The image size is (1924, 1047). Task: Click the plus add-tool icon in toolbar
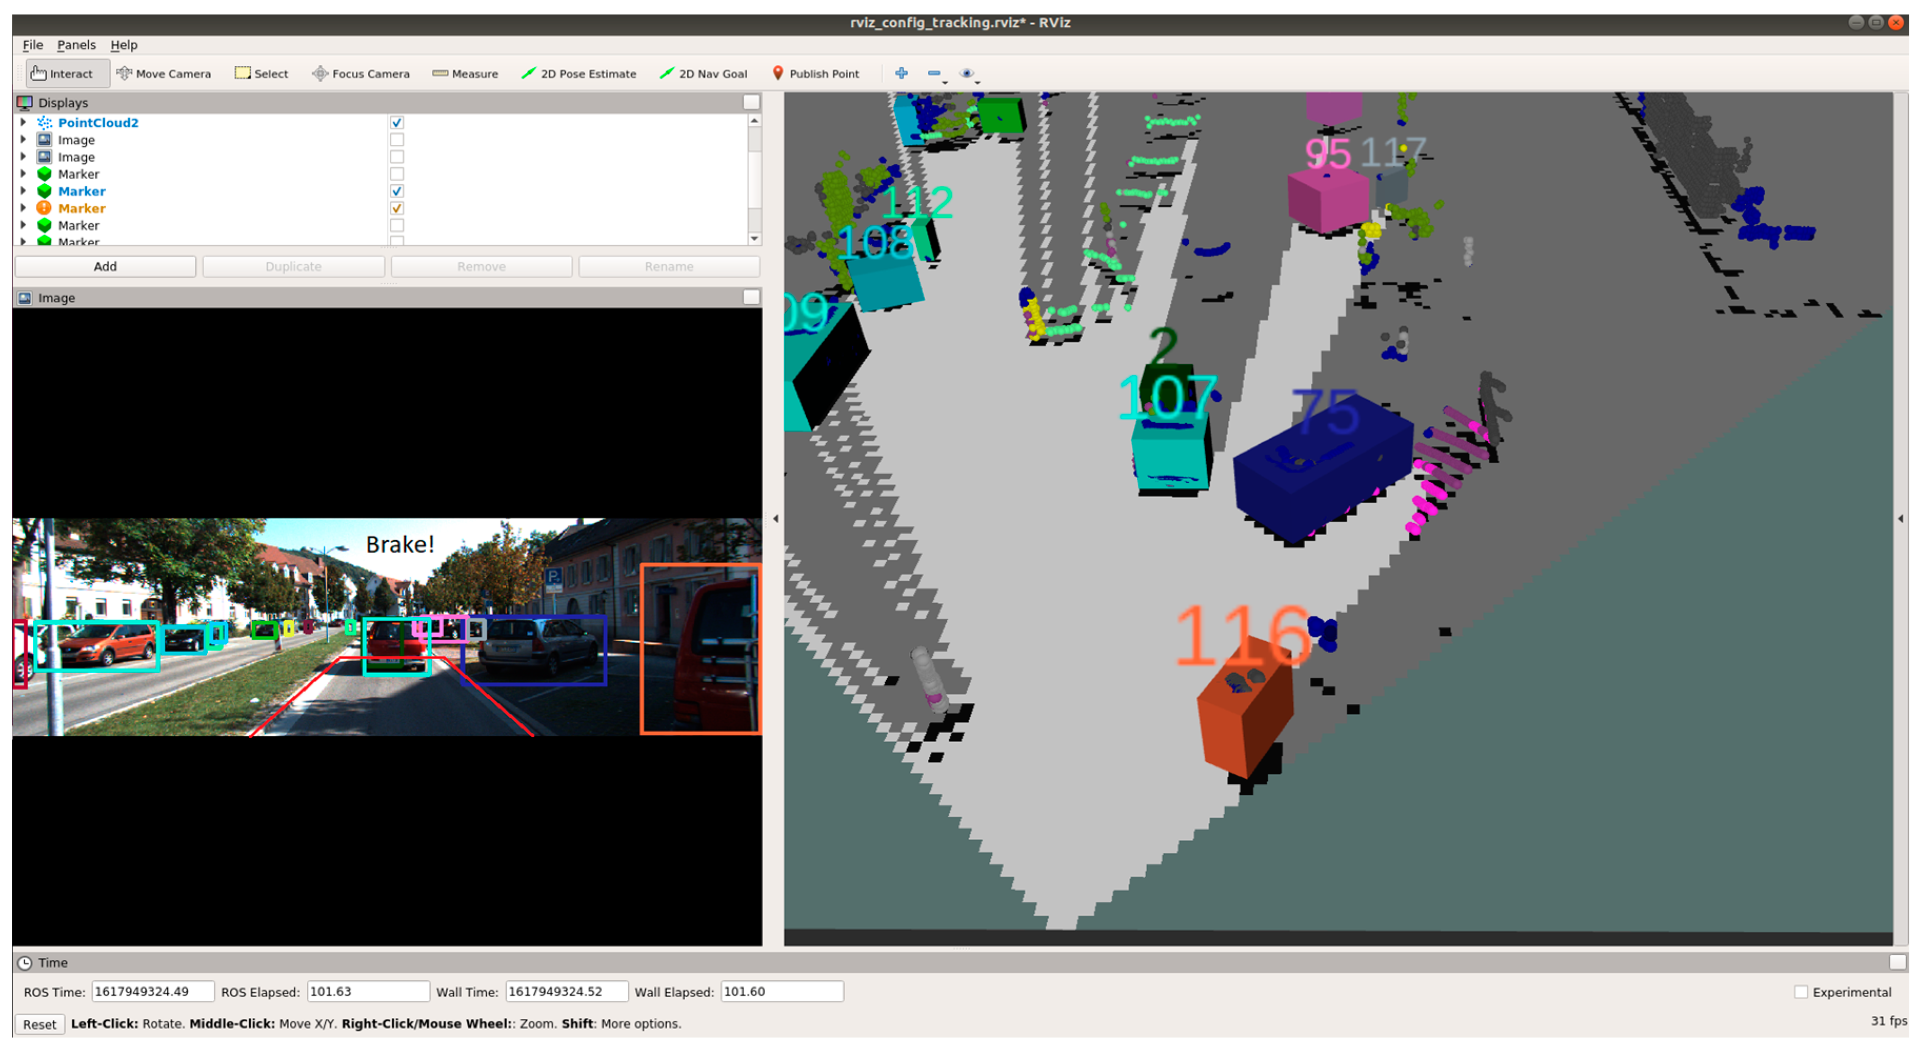click(x=901, y=73)
